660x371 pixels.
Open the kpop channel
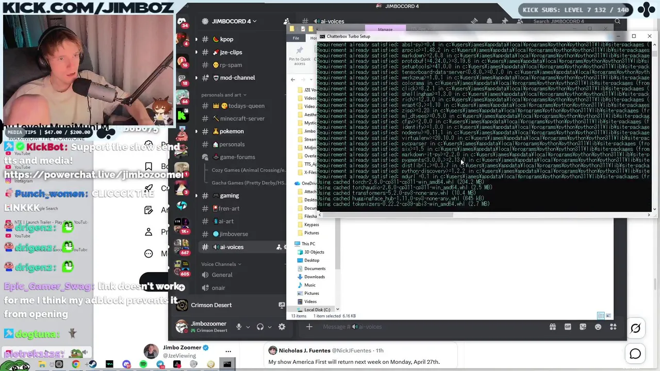[x=226, y=39]
